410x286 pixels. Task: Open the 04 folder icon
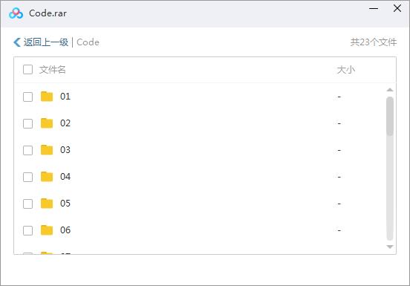pos(47,177)
